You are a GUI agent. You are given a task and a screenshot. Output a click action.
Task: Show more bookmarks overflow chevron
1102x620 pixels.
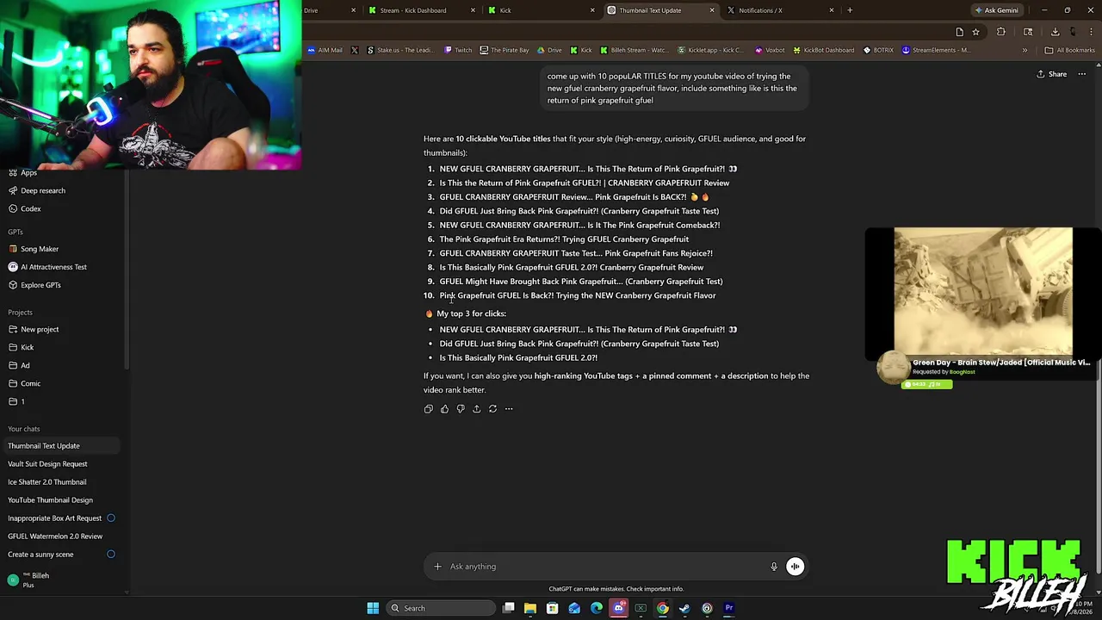point(1025,50)
